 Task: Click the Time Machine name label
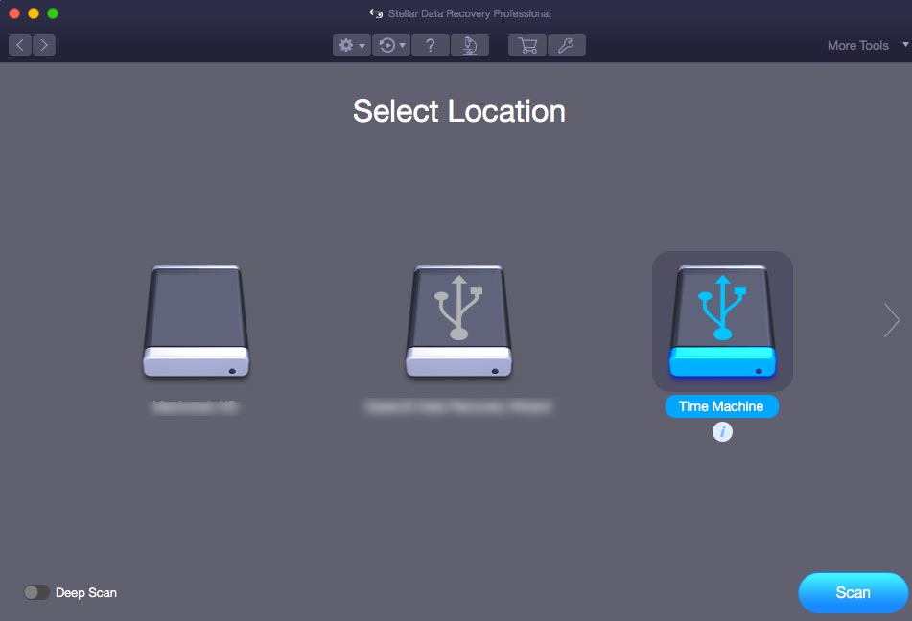[721, 406]
